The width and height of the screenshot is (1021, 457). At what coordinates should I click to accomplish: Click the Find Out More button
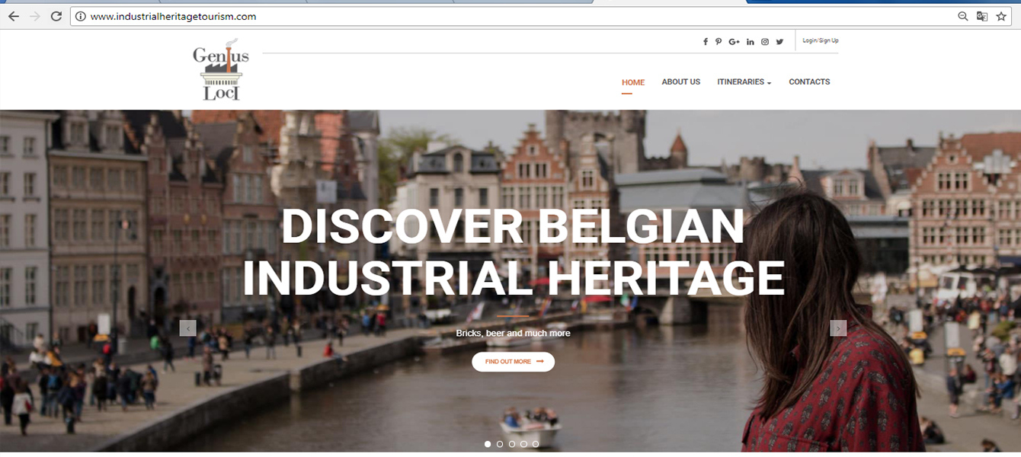tap(513, 362)
